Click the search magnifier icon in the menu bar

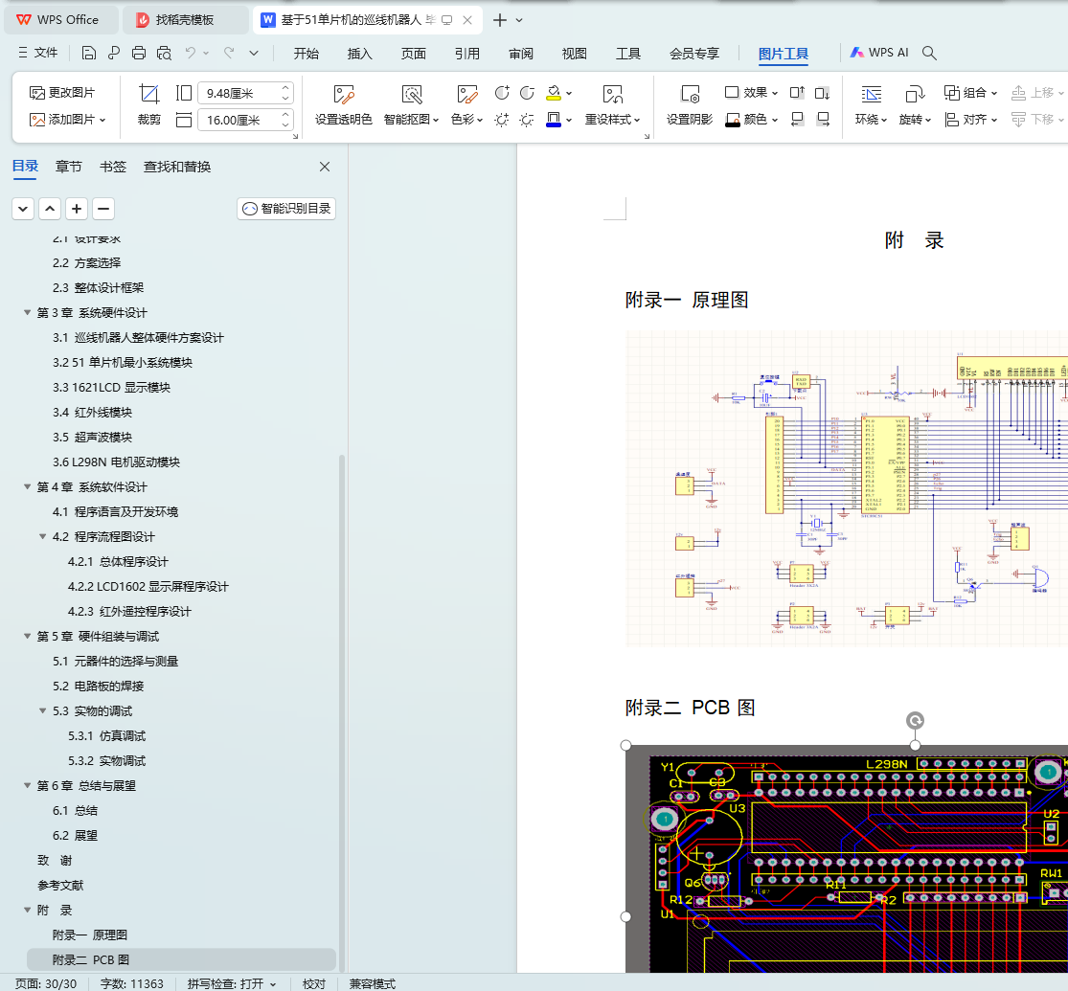pos(929,53)
